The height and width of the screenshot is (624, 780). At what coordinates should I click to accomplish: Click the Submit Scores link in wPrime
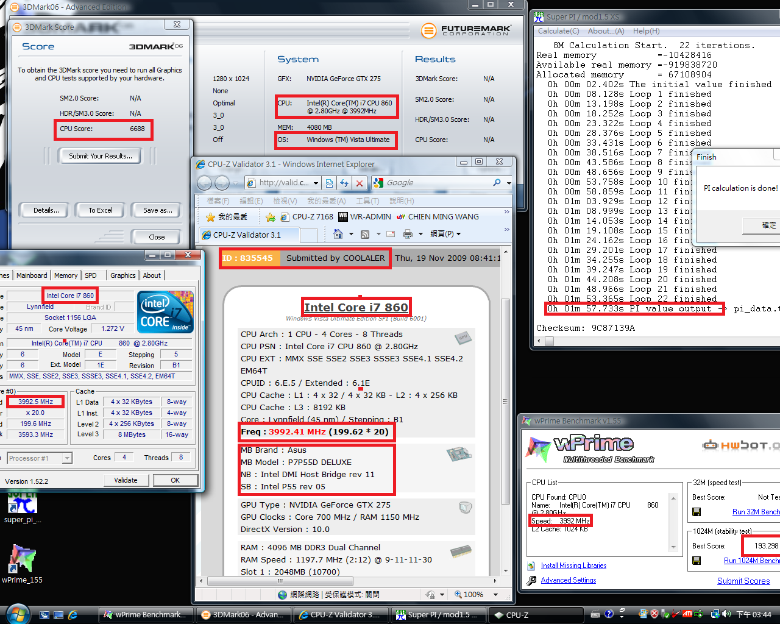pos(743,581)
